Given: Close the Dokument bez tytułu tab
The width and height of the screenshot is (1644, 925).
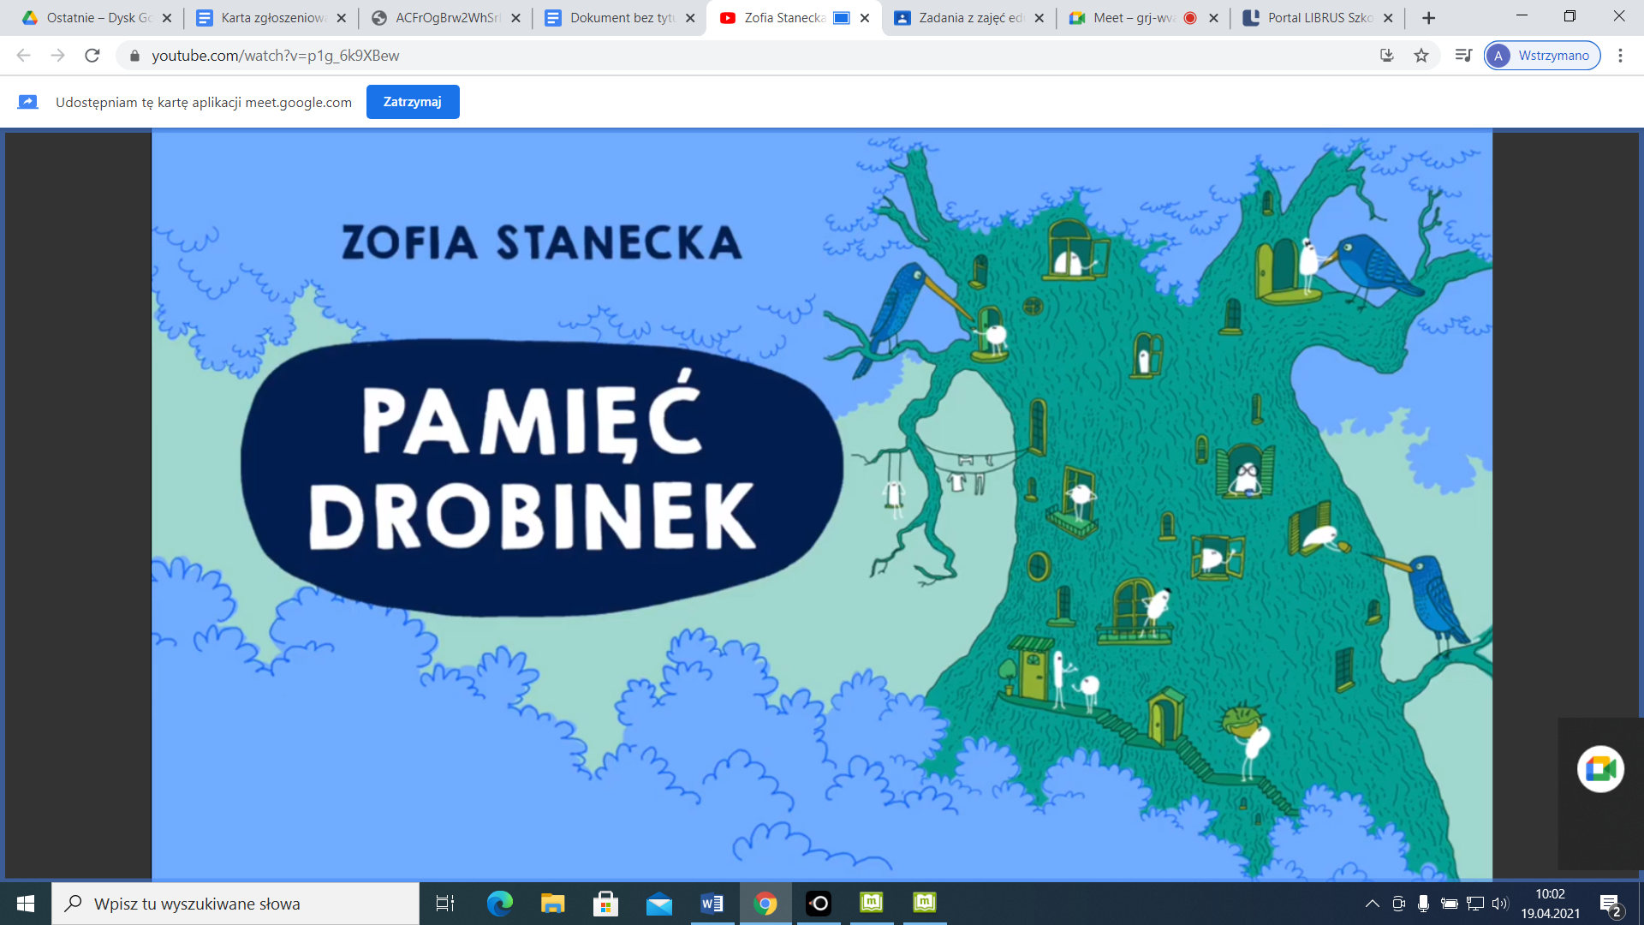Looking at the screenshot, I should tap(691, 18).
